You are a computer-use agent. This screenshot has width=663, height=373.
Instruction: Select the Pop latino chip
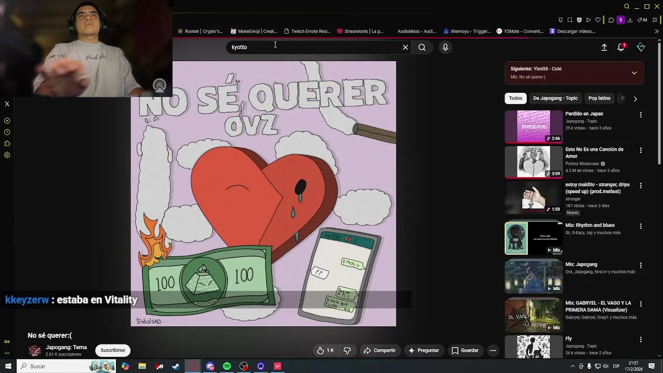coord(599,98)
